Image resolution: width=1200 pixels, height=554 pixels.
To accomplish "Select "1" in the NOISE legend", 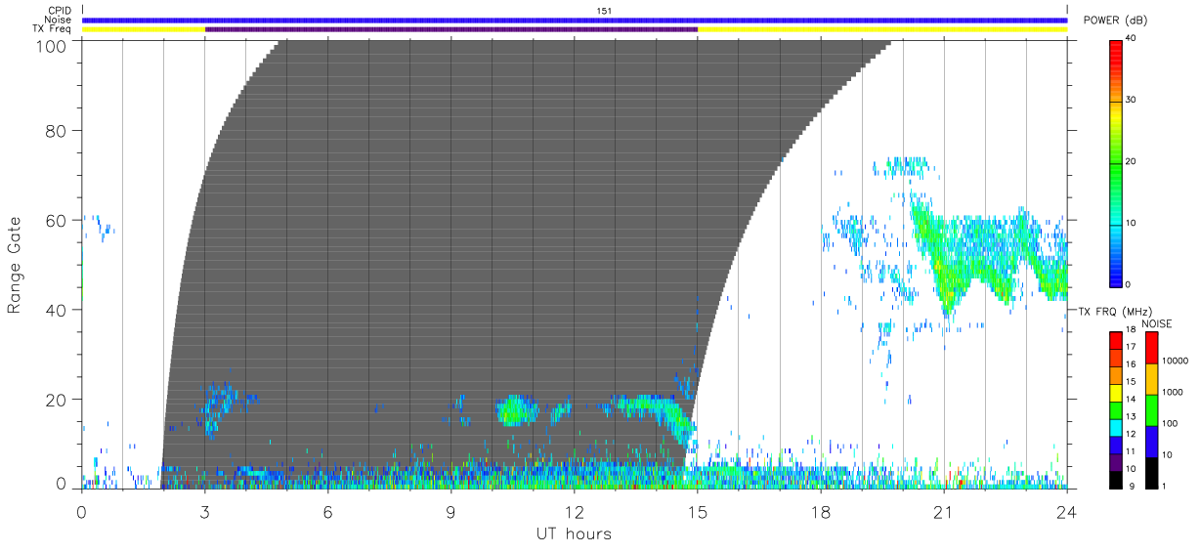I will (1163, 486).
